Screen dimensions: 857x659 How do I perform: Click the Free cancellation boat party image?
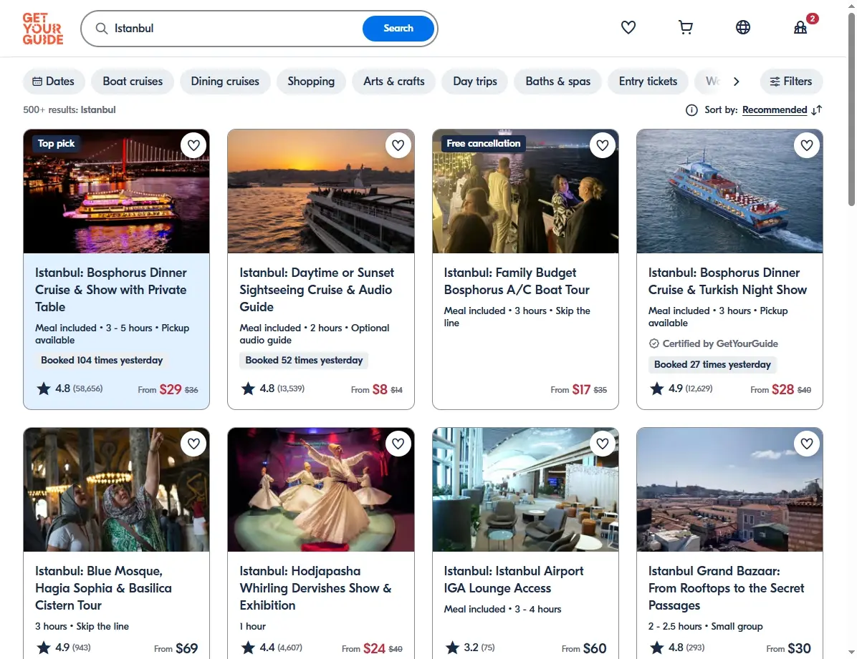click(525, 191)
